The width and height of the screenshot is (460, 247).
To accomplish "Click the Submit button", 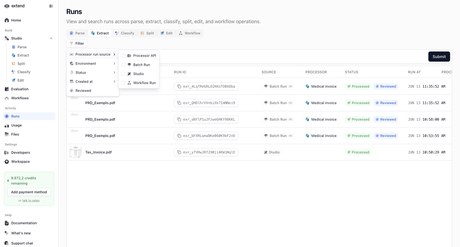I will click(439, 57).
